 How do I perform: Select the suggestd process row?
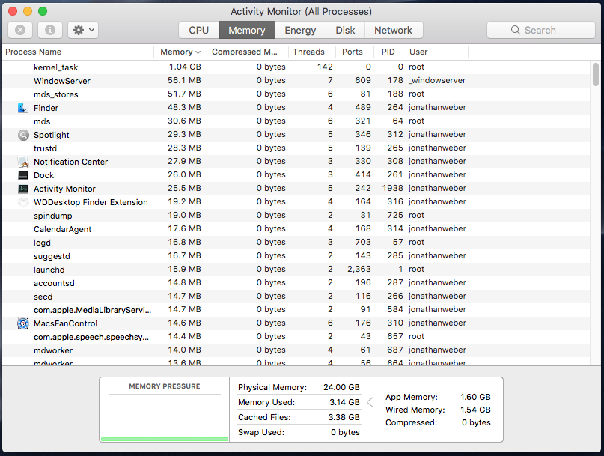coord(296,256)
